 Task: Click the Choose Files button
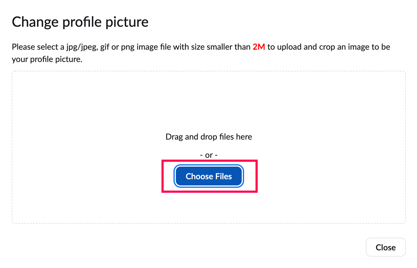[209, 176]
